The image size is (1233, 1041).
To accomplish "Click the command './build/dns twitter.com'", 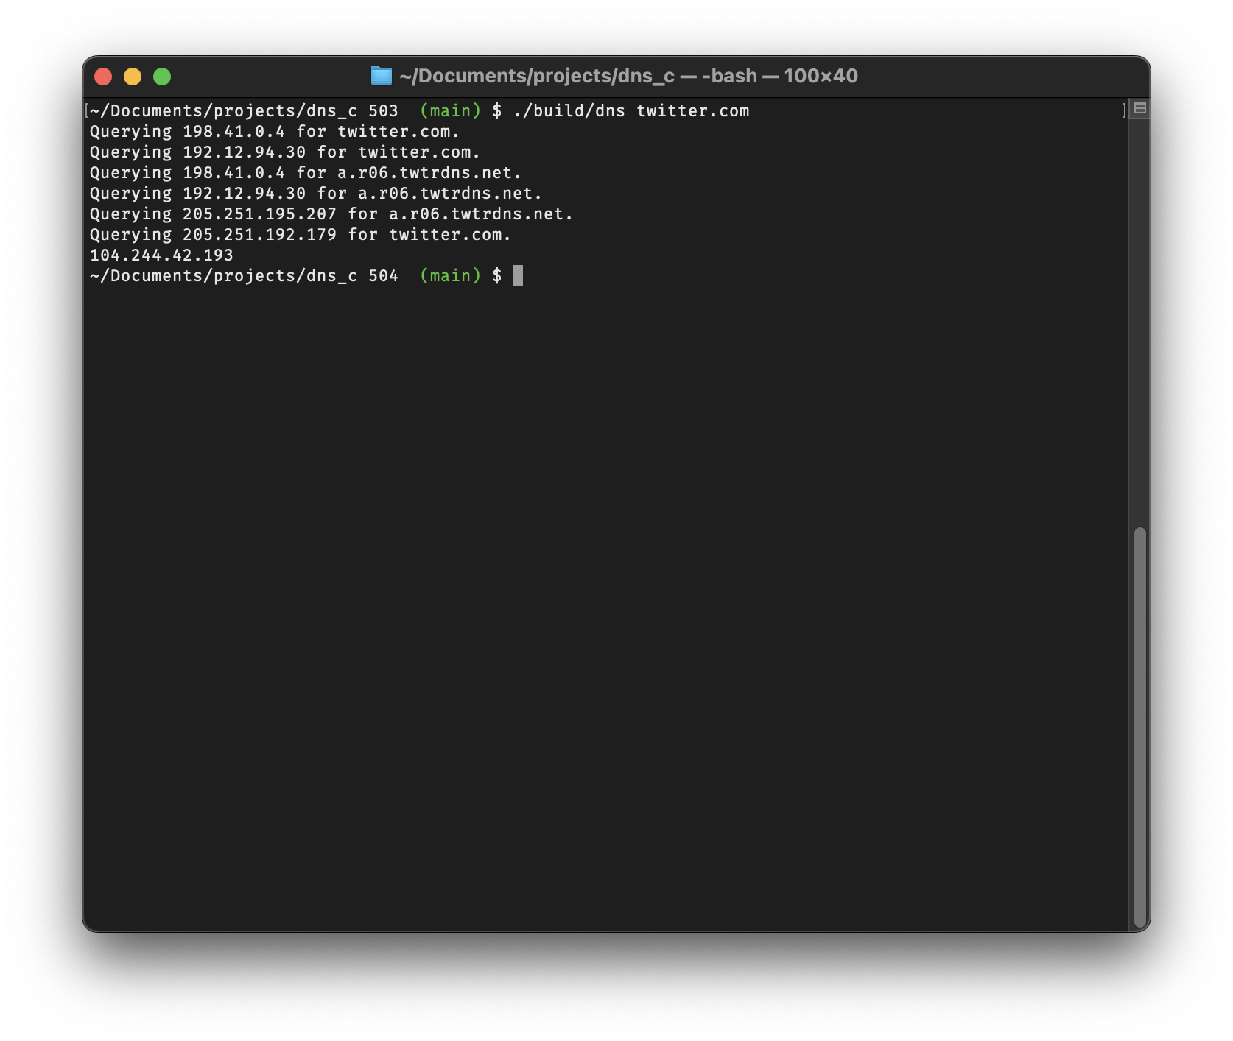I will [x=631, y=111].
